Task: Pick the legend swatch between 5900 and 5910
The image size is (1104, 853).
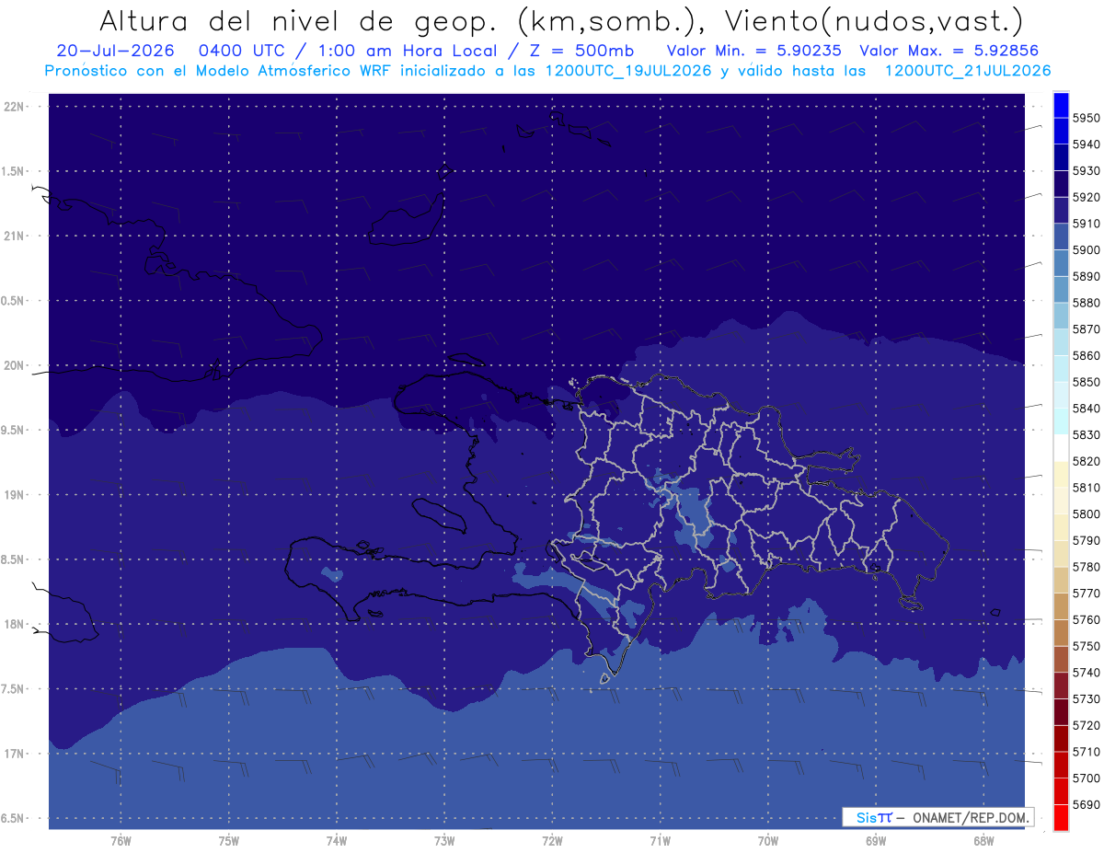Action: pos(1061,236)
